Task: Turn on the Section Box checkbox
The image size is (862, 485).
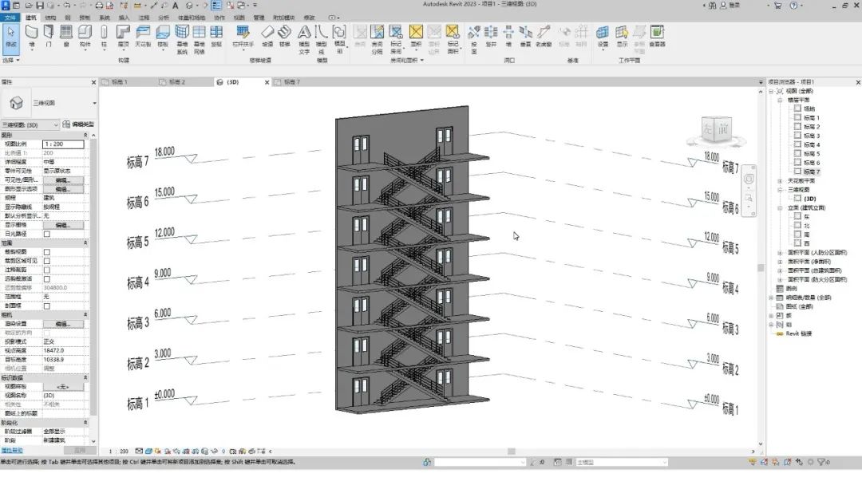Action: tap(47, 306)
